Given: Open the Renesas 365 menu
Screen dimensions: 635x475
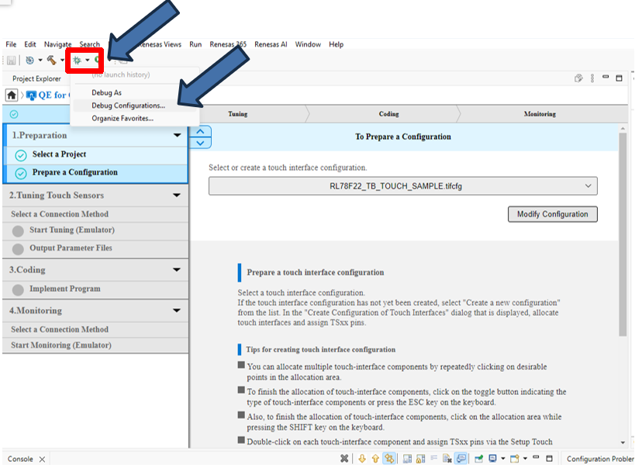Looking at the screenshot, I should click(x=228, y=44).
